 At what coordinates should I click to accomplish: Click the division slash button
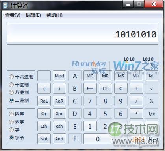click(x=136, y=101)
